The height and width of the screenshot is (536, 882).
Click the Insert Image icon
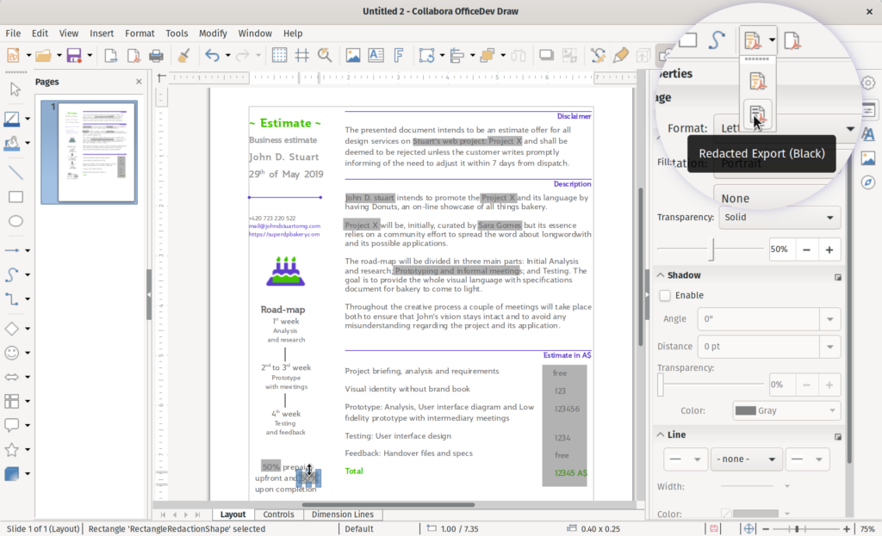352,56
